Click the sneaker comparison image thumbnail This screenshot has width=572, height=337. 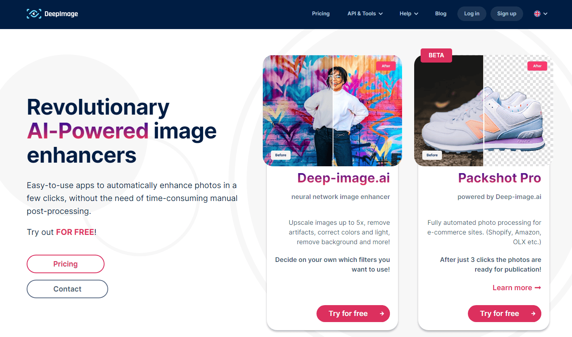coord(483,111)
